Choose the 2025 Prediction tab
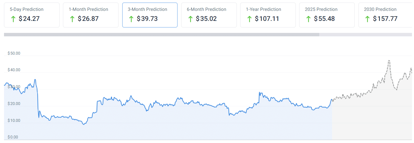414x143 pixels. tap(327, 15)
